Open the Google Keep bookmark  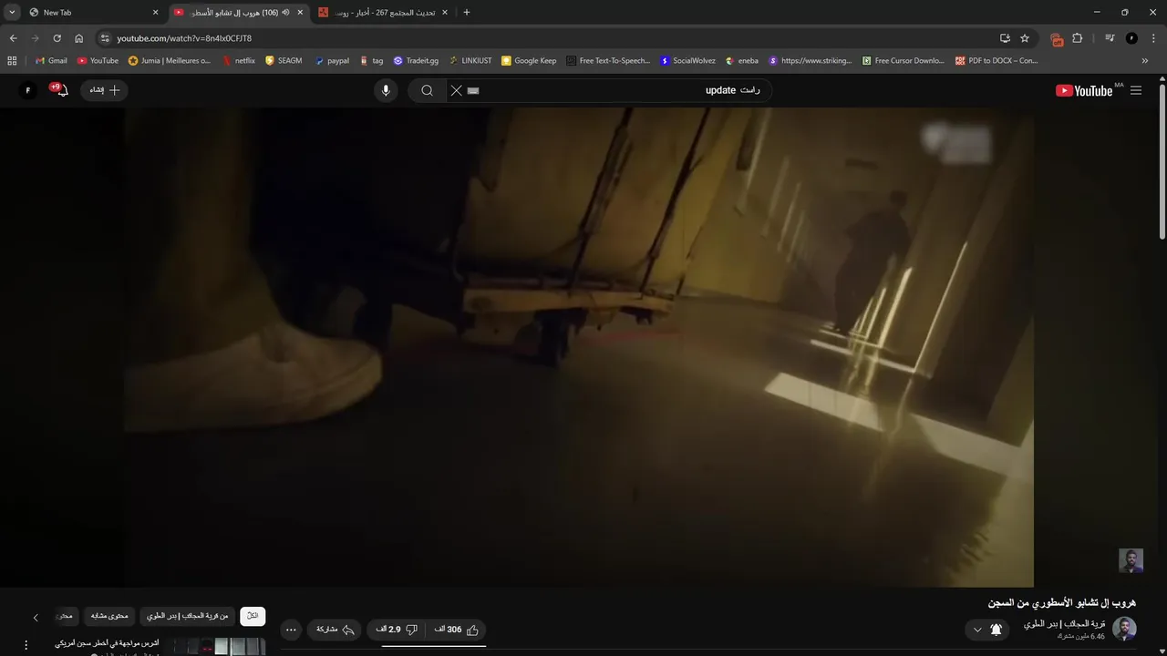[529, 61]
